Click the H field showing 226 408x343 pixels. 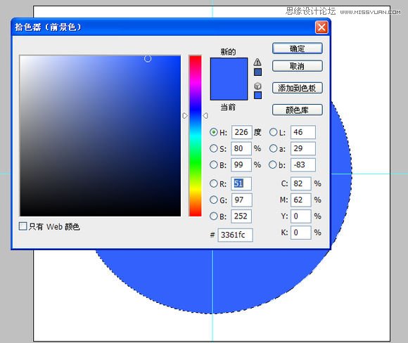click(x=241, y=132)
